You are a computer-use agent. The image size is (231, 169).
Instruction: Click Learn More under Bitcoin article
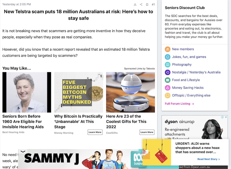[95, 132]
